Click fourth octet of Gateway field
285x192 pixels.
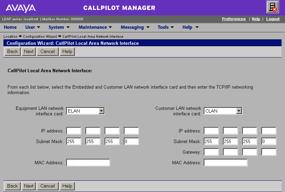269,152
